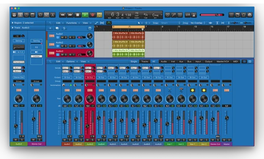Click the Replace mode icon
The image size is (264, 159).
(168, 15)
